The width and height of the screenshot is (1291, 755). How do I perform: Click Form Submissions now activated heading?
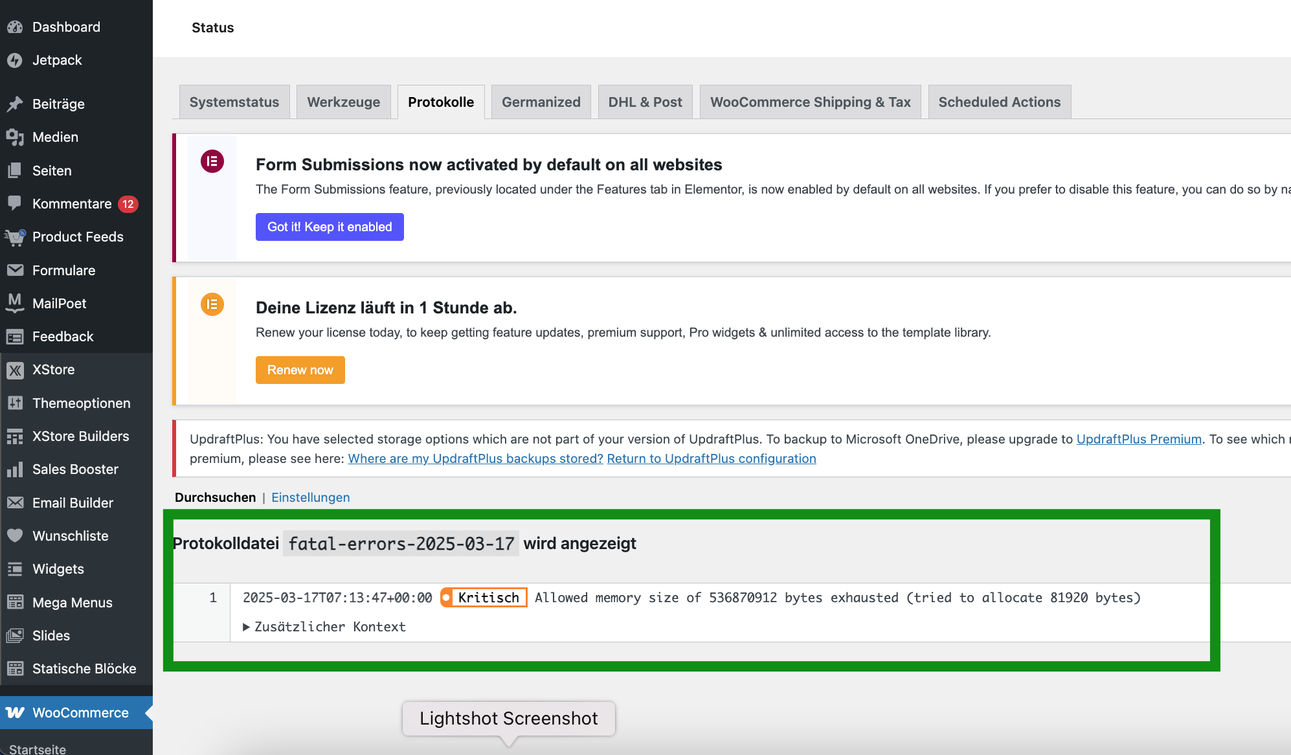[x=489, y=164]
